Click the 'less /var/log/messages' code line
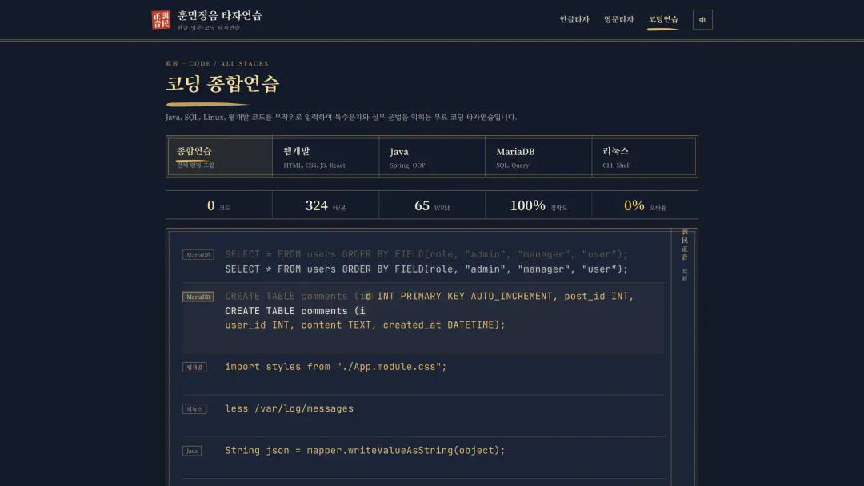 (290, 408)
